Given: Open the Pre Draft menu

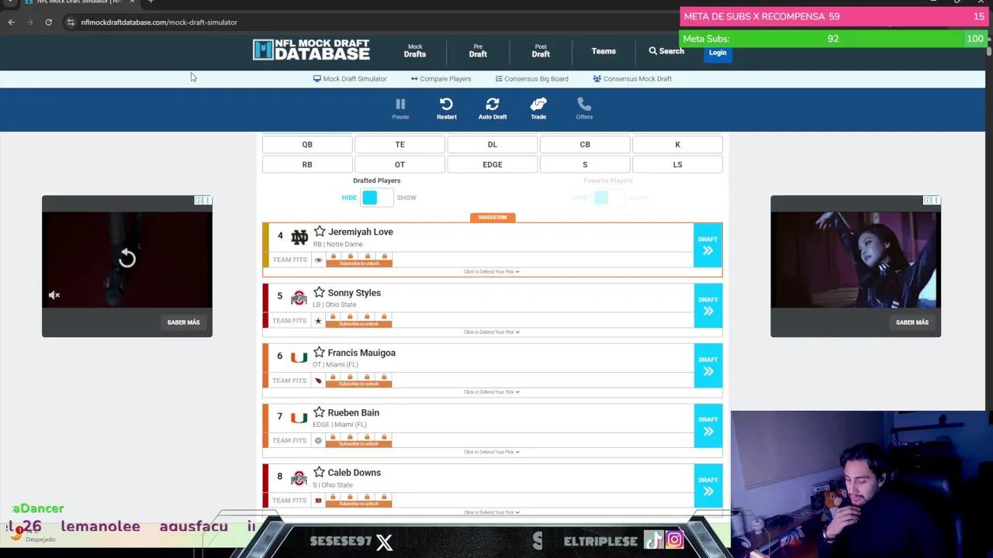Looking at the screenshot, I should 478,51.
